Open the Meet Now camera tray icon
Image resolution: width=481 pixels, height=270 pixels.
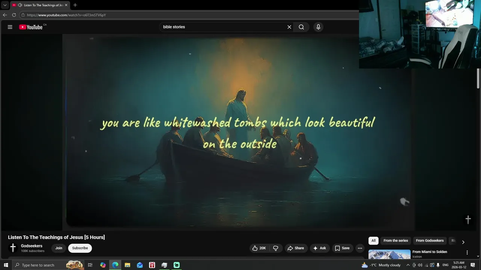coord(414,265)
